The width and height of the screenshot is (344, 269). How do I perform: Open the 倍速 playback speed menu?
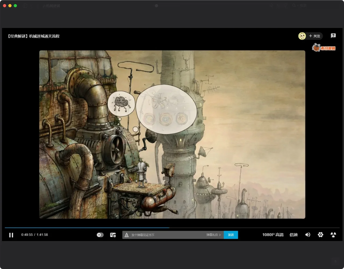pos(293,235)
